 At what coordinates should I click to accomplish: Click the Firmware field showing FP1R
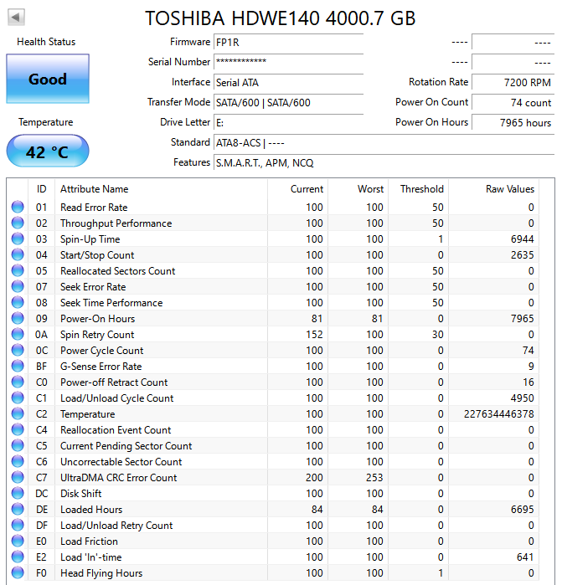pyautogui.click(x=288, y=42)
